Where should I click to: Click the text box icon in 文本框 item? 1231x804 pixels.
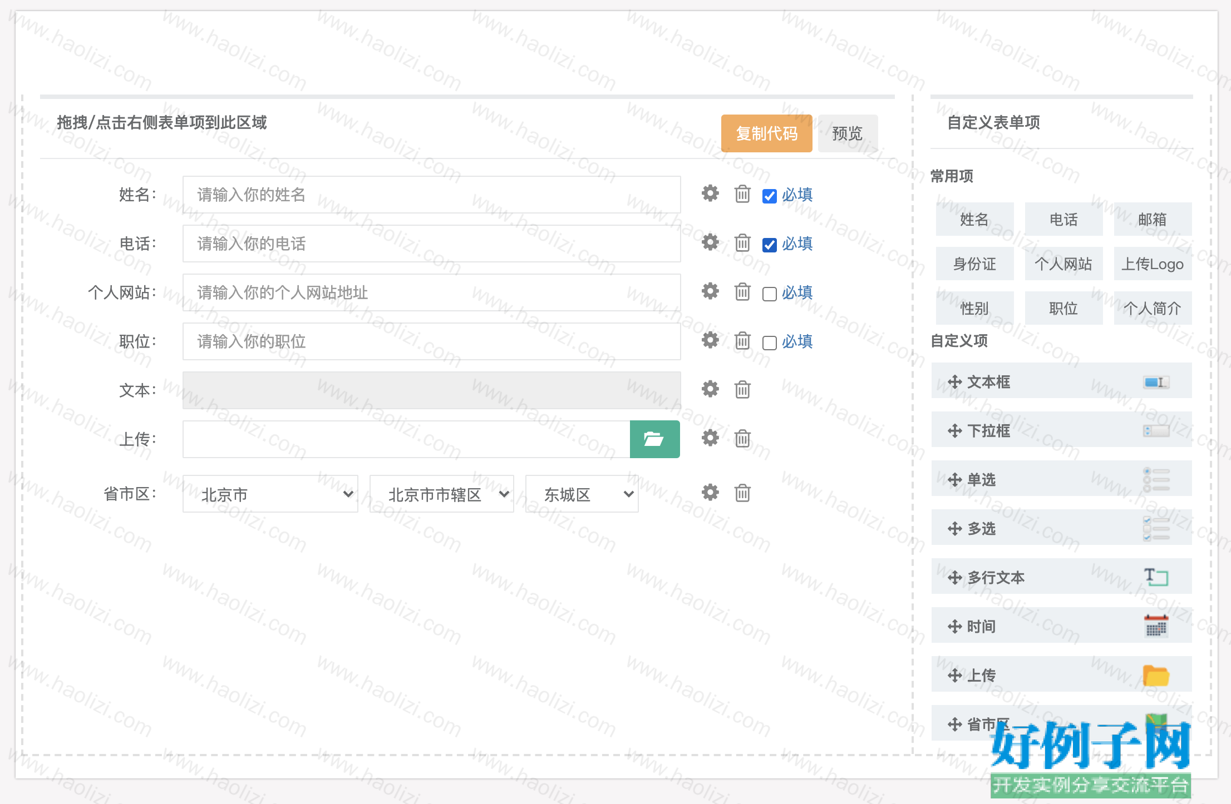1156,382
